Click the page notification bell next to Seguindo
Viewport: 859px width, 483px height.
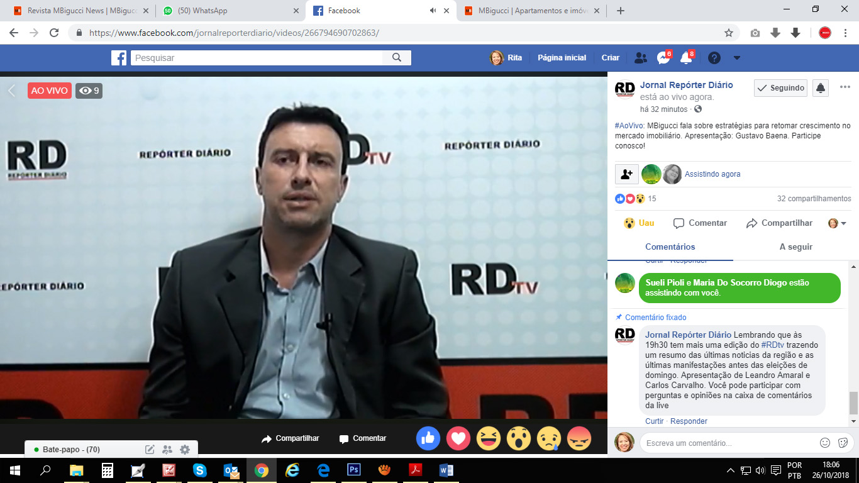tap(821, 88)
